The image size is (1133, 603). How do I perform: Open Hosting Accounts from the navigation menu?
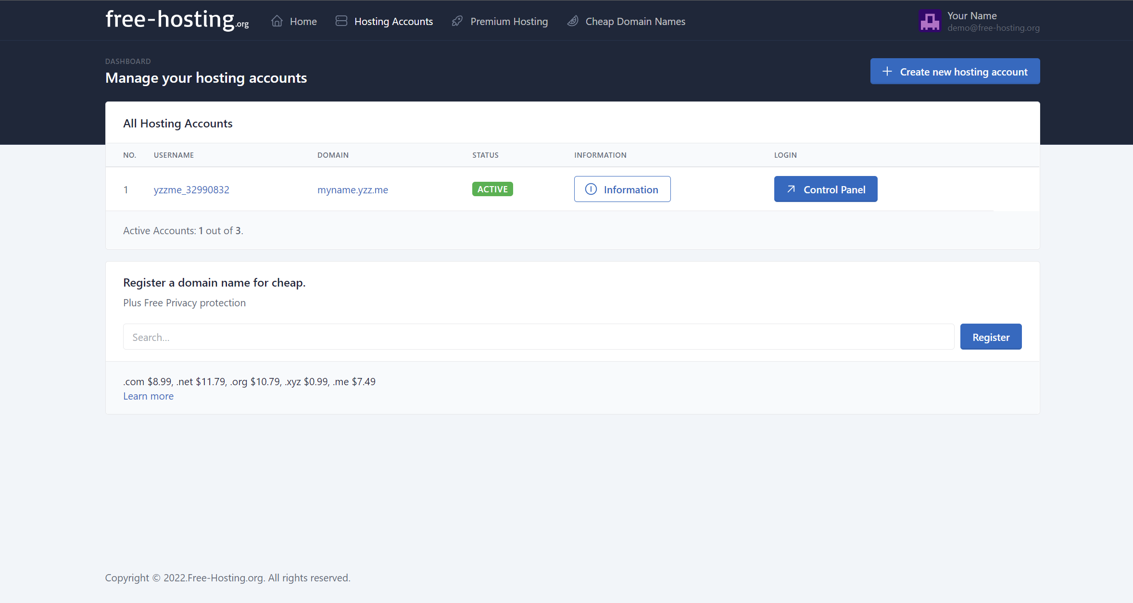tap(393, 21)
